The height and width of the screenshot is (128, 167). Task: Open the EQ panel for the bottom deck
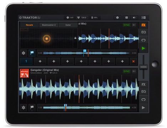tap(143, 92)
